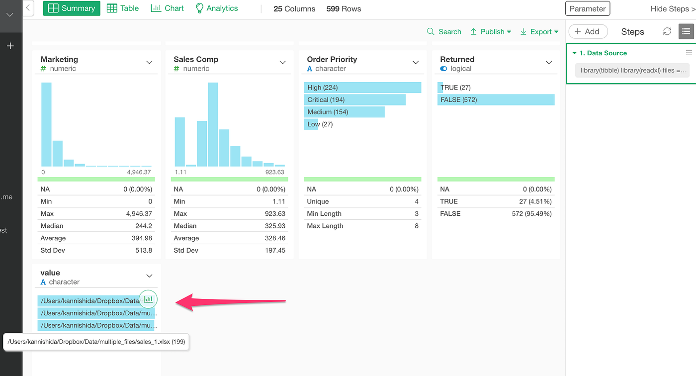
Task: Click the refresh icon next to Steps
Action: pos(667,31)
